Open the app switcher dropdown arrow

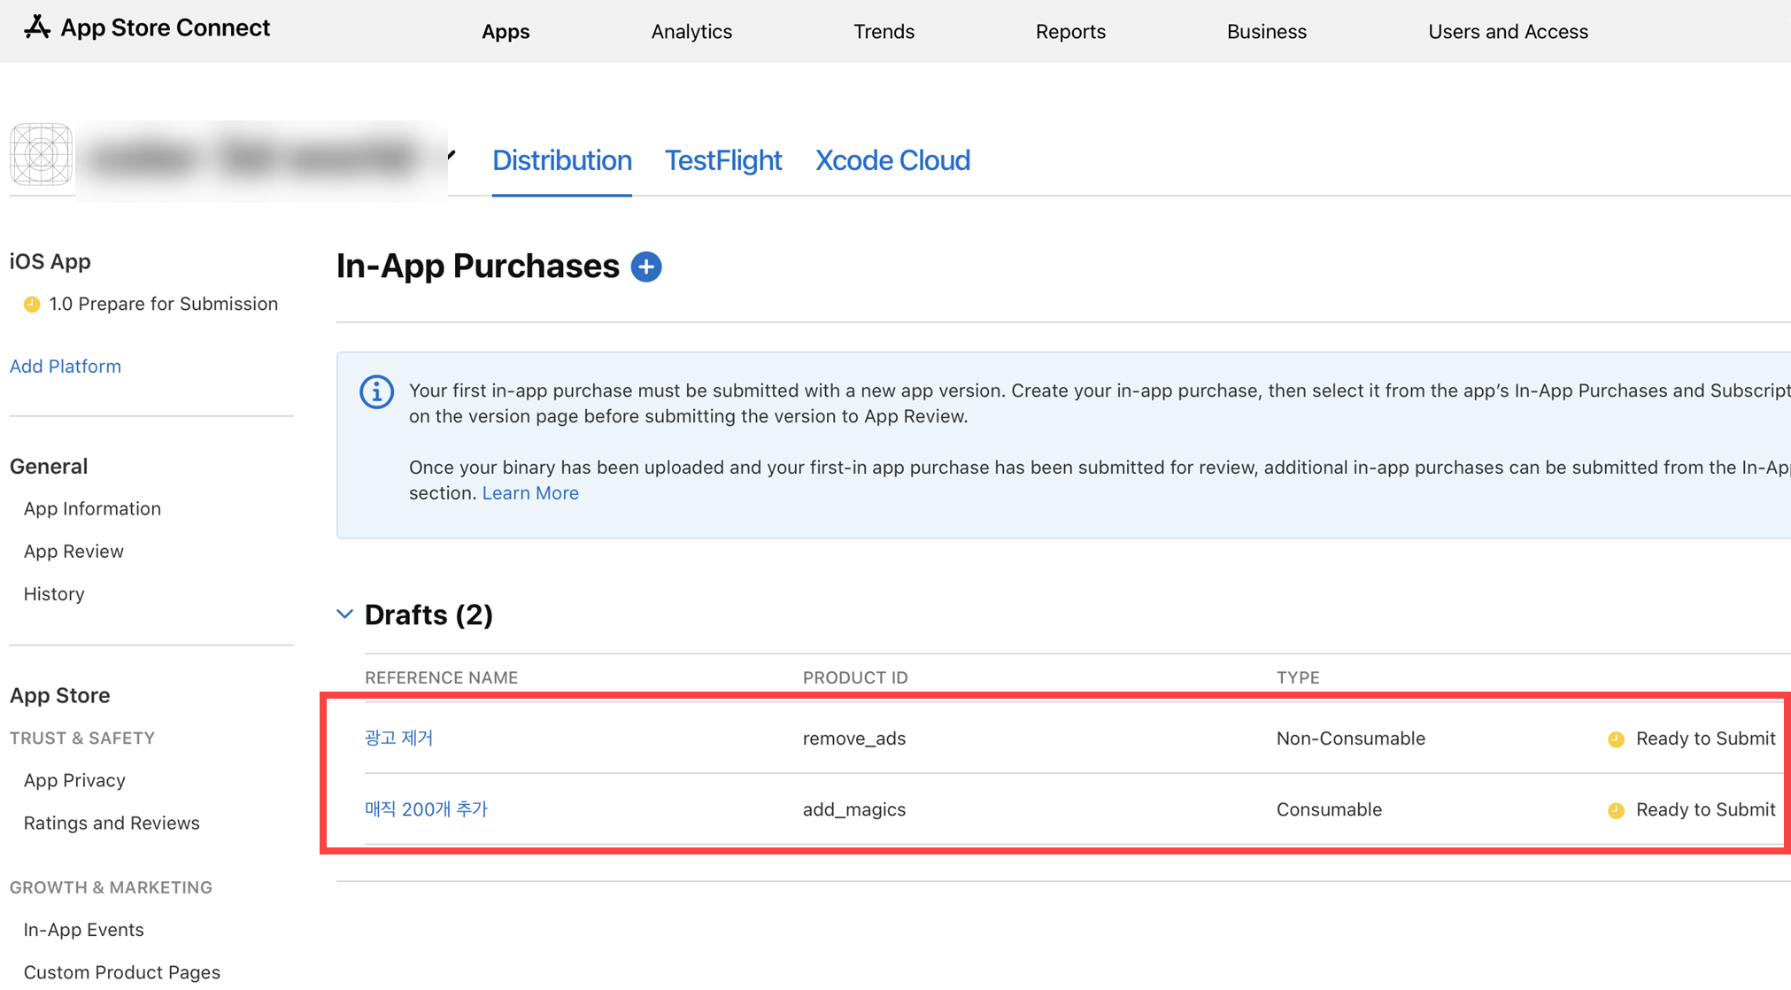click(452, 155)
